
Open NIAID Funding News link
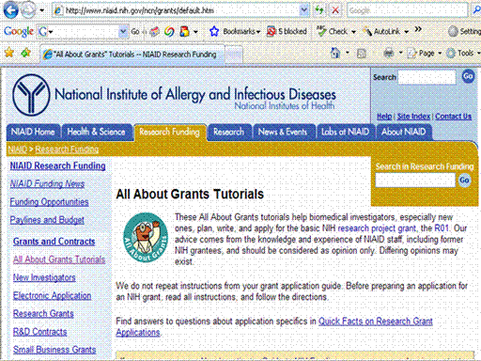pos(47,183)
